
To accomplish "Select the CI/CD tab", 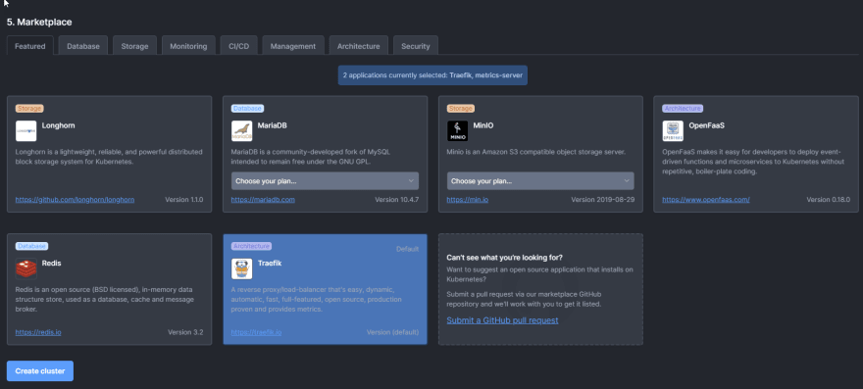I will coord(239,46).
